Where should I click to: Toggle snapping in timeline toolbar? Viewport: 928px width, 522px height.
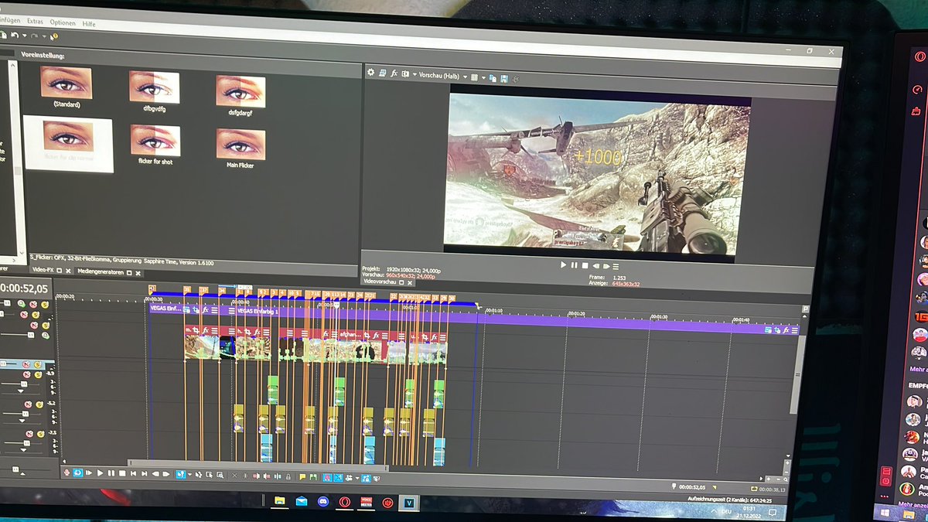click(327, 478)
